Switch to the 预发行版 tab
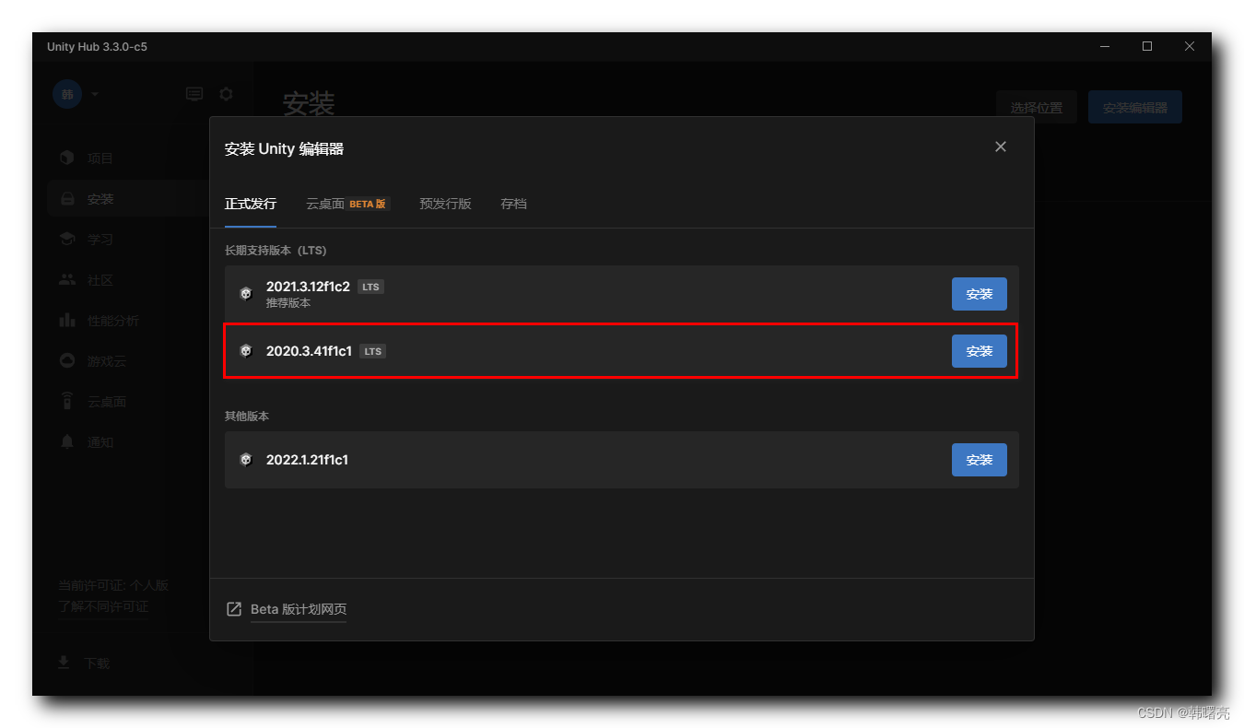 click(x=445, y=204)
